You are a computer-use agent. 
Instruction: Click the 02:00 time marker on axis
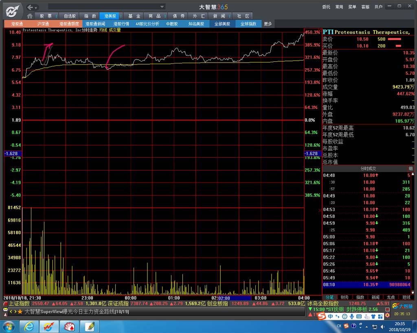[224, 298]
